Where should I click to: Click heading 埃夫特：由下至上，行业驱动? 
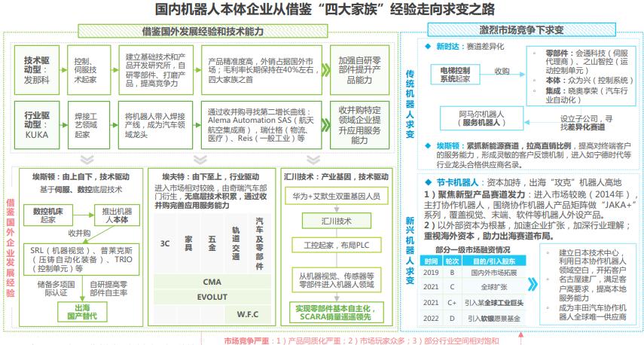211,177
